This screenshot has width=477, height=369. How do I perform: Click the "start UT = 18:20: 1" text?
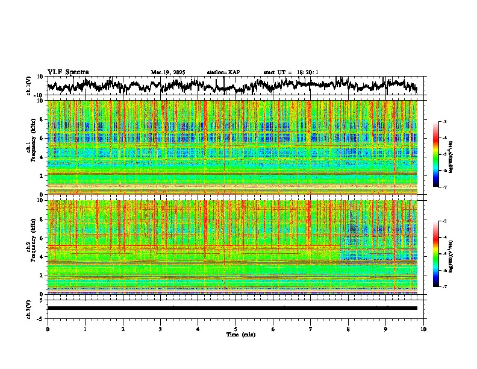(x=291, y=72)
